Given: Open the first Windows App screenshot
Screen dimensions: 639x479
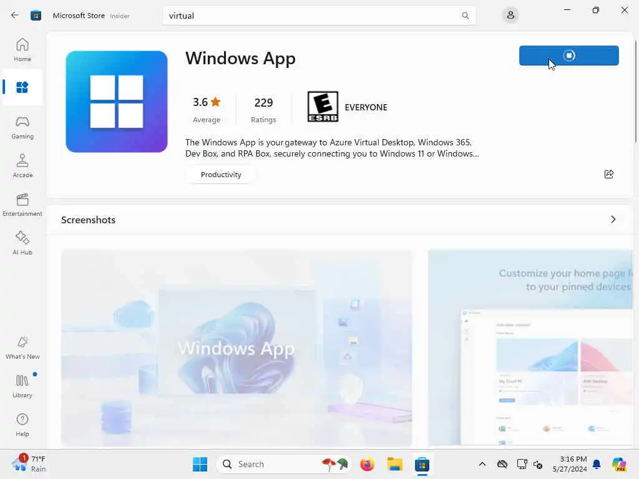Looking at the screenshot, I should pos(237,347).
